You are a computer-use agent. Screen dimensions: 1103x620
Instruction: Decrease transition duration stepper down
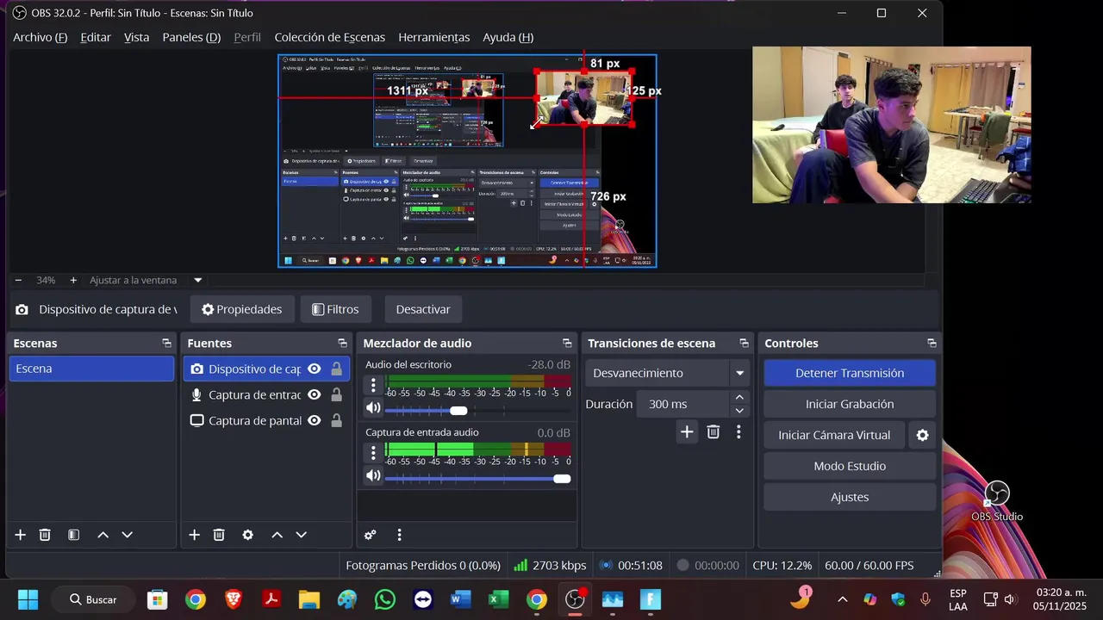tap(739, 411)
